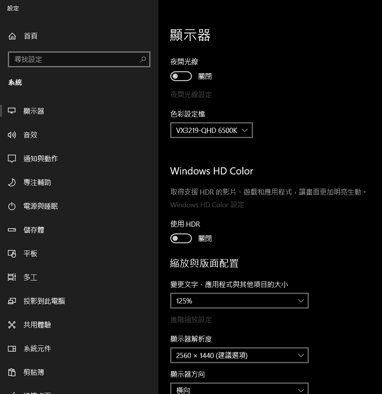Image resolution: width=382 pixels, height=394 pixels.
Task: Expand the 125% scaling dropdown
Action: coord(239,301)
